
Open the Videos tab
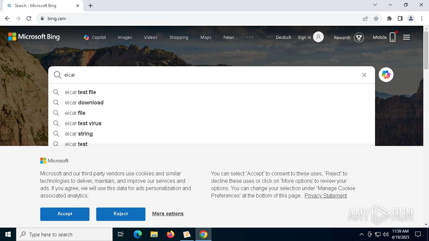(151, 37)
